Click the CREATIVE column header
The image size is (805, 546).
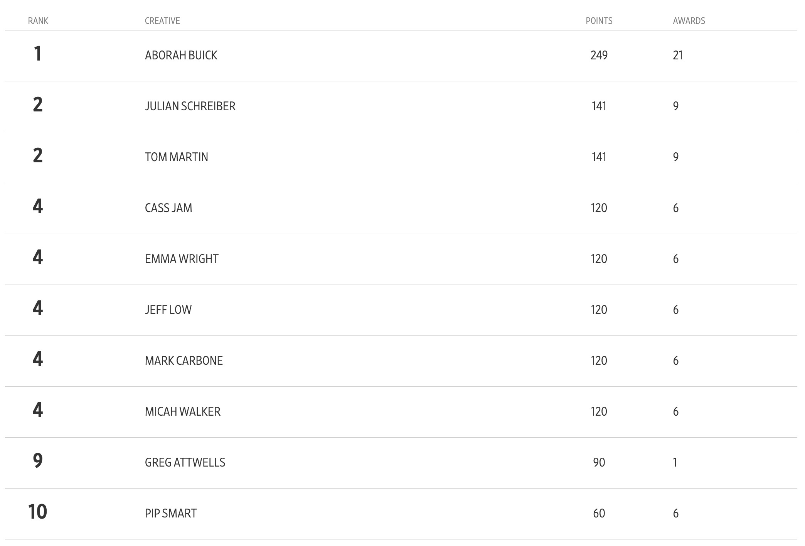[162, 21]
